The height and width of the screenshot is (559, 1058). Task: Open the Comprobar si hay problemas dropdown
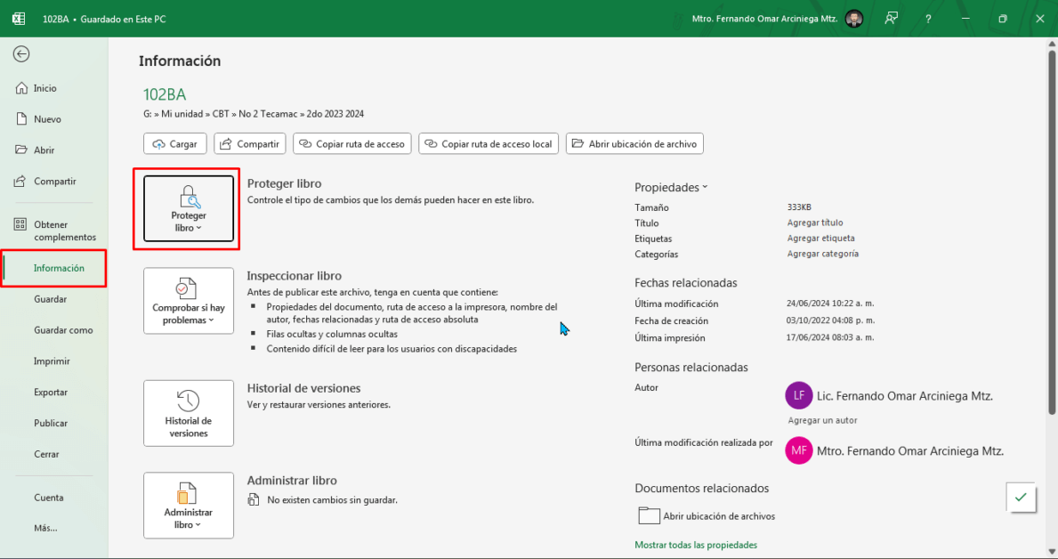189,301
